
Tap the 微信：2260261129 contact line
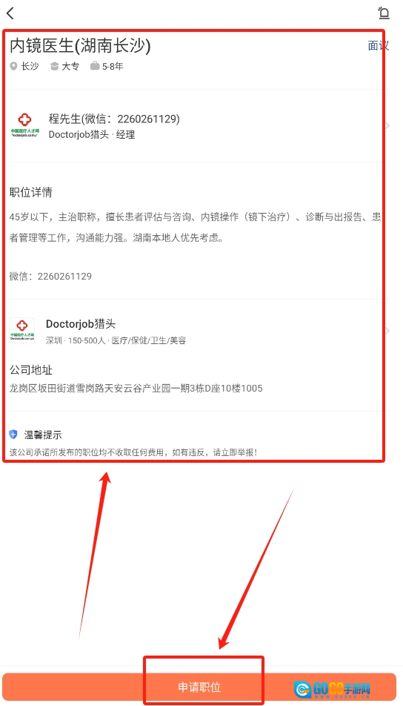[x=51, y=276]
